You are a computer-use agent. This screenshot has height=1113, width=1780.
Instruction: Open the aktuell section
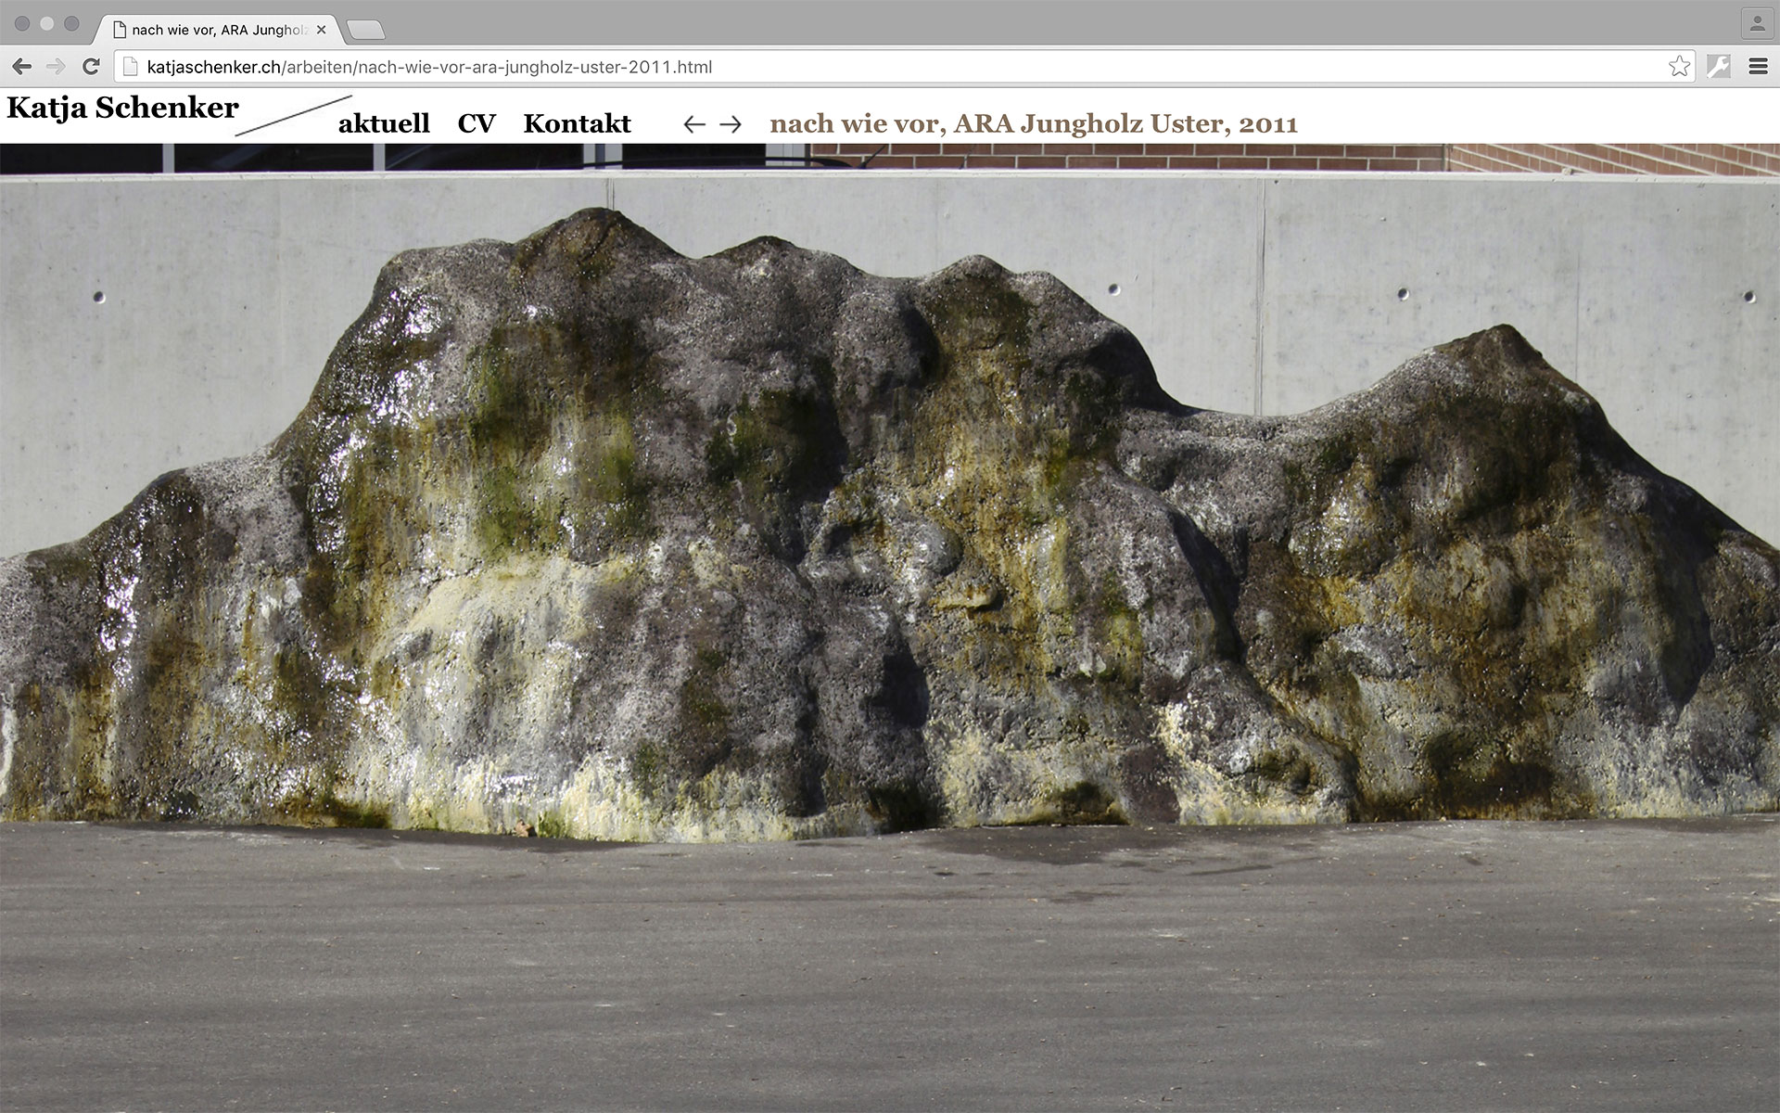click(384, 122)
